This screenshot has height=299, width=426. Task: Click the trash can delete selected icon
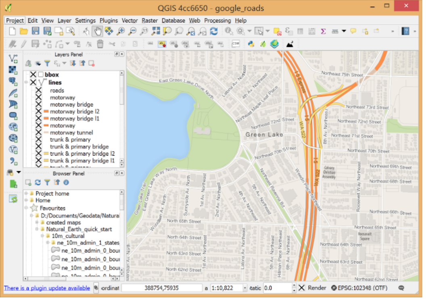pyautogui.click(x=100, y=44)
